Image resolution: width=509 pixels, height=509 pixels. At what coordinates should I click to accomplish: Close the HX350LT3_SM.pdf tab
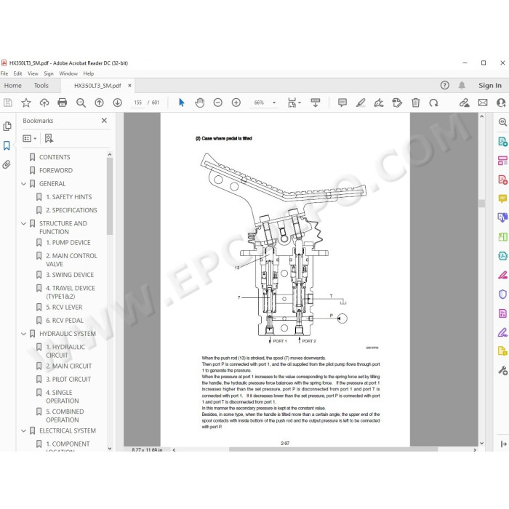click(129, 85)
